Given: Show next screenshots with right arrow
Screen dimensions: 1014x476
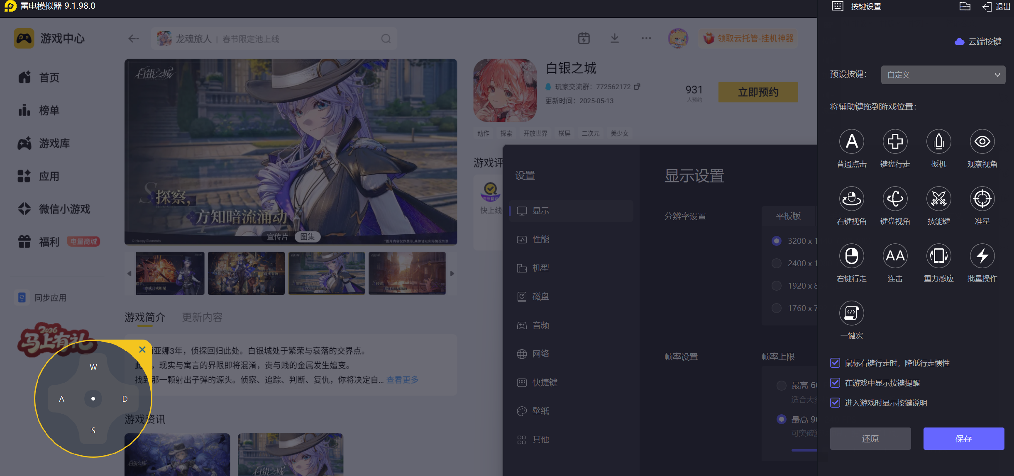Looking at the screenshot, I should pyautogui.click(x=452, y=274).
